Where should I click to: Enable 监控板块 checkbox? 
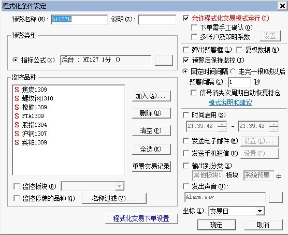click(17, 187)
